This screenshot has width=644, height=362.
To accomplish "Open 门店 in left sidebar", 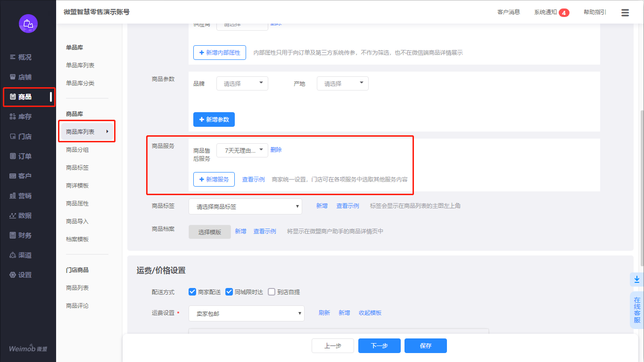I will (21, 136).
